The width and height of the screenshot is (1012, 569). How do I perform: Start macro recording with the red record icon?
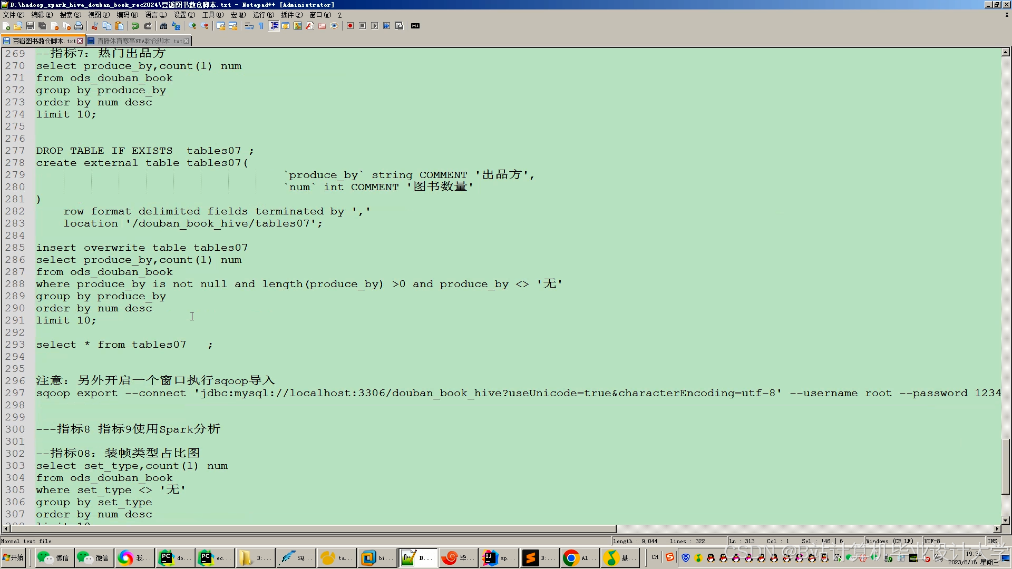click(x=350, y=26)
